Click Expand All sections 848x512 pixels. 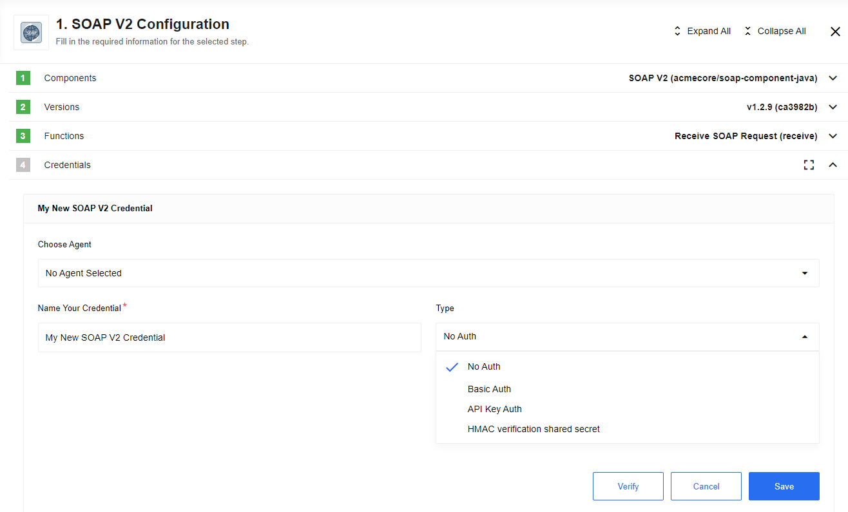[x=702, y=31]
